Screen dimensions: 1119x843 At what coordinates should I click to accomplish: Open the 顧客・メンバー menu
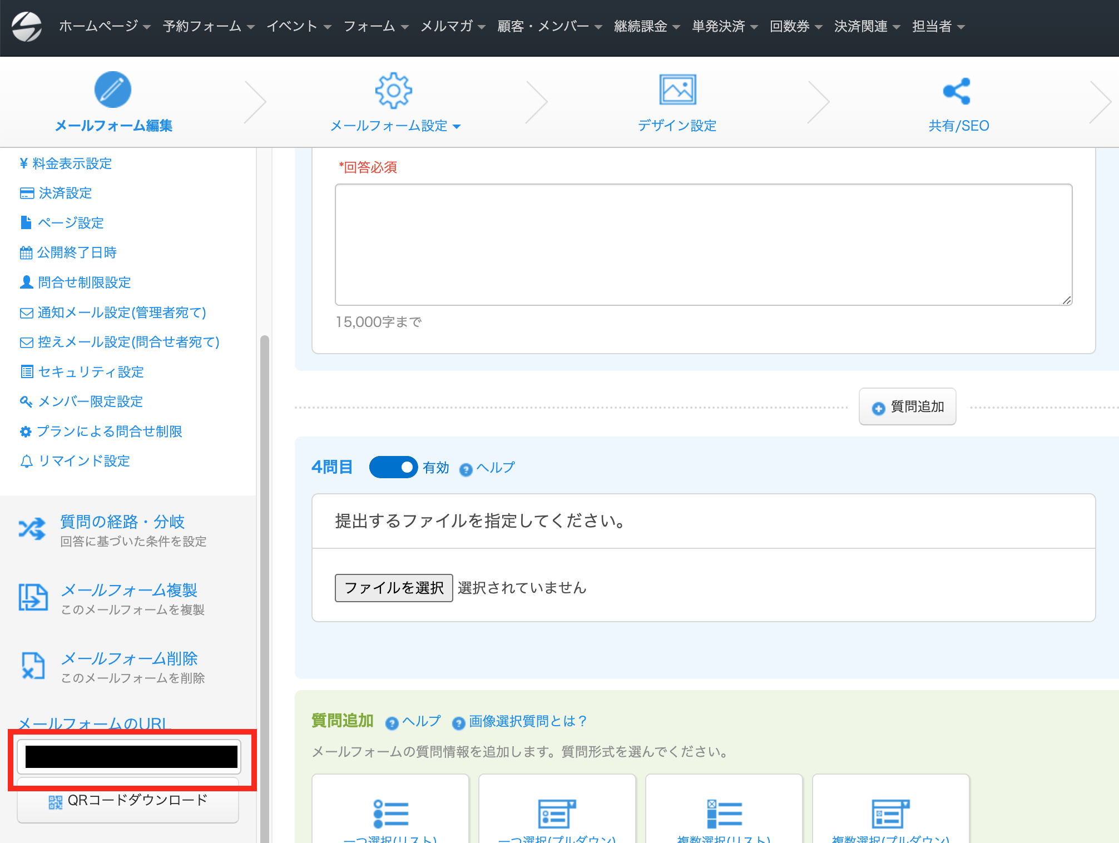point(549,26)
